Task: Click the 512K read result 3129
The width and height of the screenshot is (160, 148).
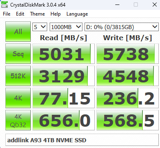Action: click(64, 76)
